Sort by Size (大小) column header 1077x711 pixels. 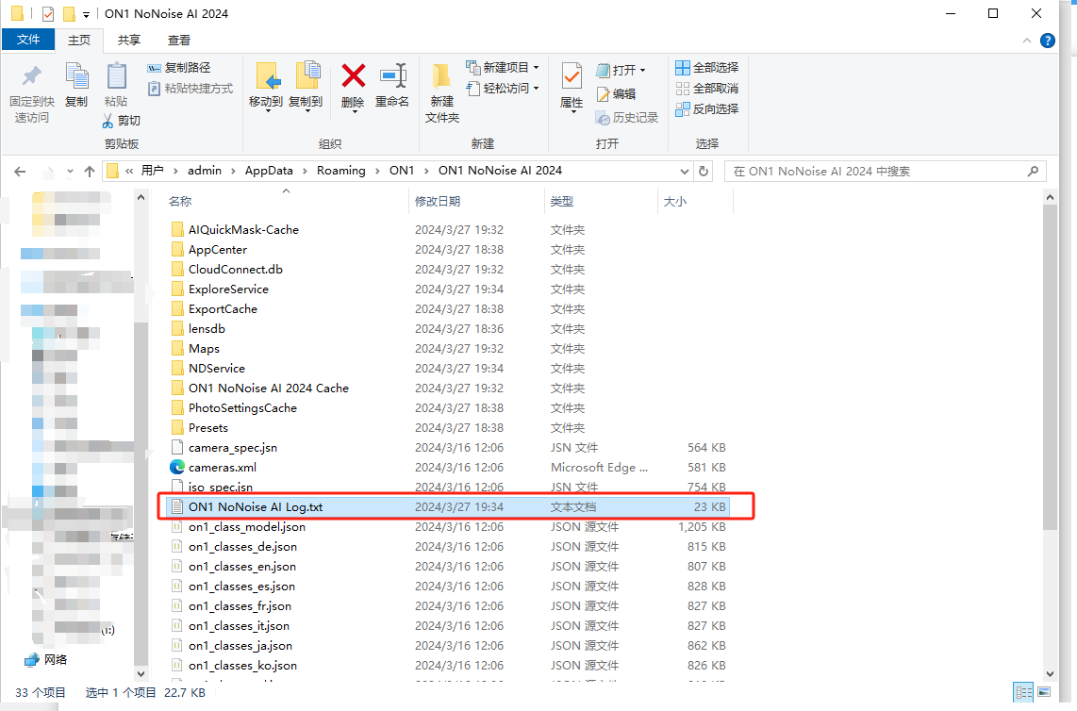[675, 201]
